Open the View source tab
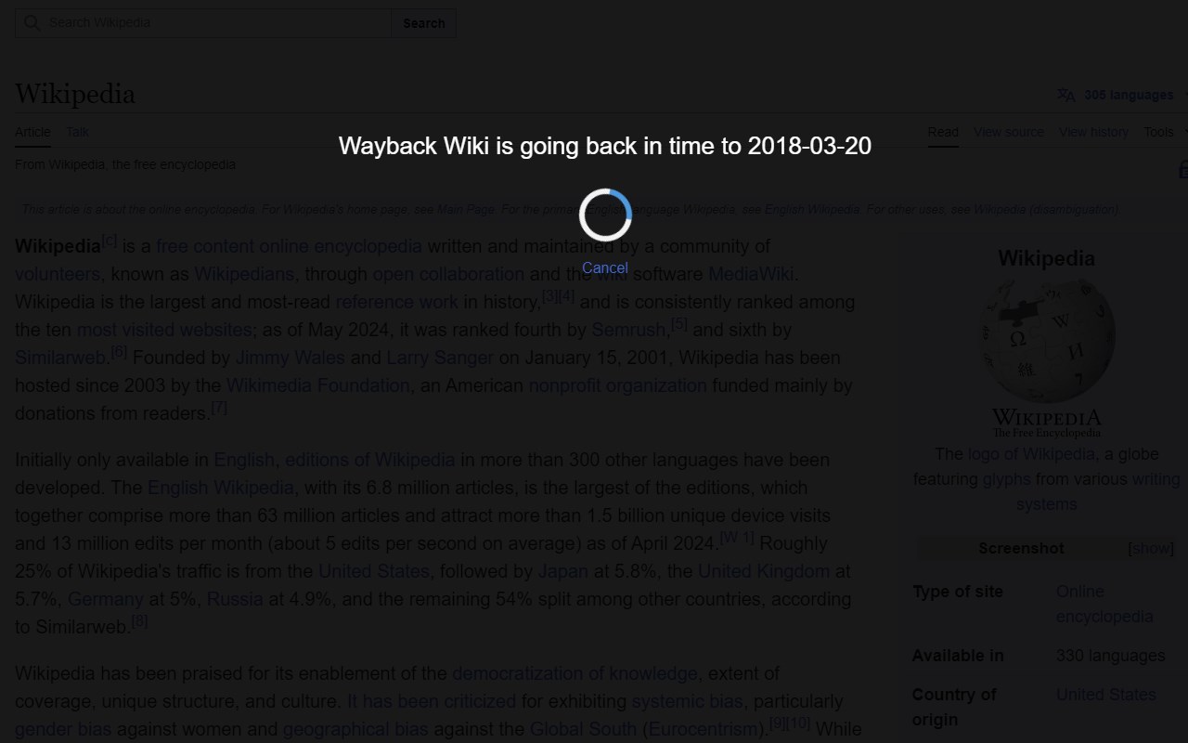The width and height of the screenshot is (1188, 743). pos(1009,132)
